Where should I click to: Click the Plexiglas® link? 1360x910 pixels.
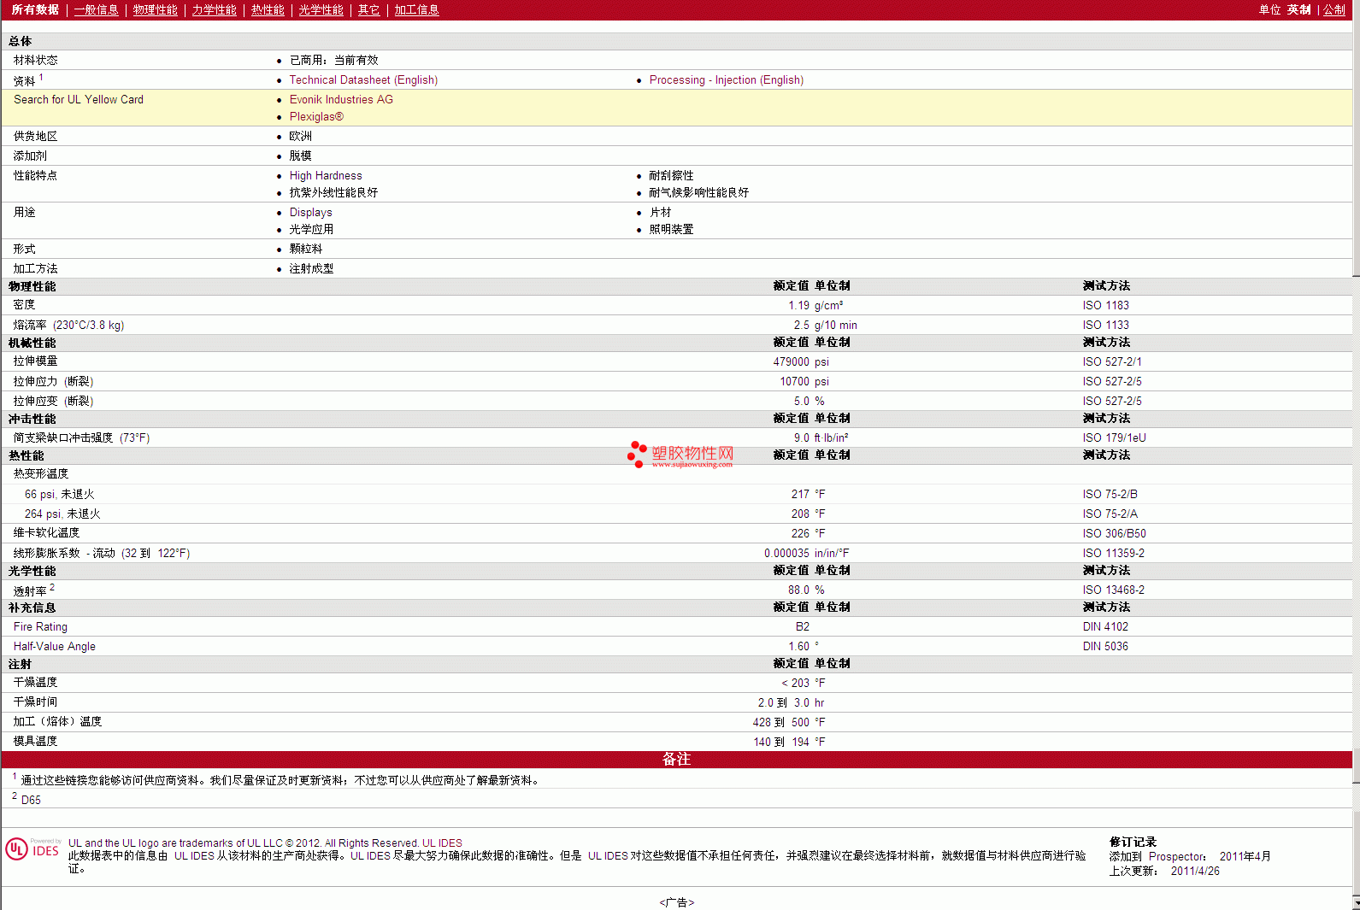[316, 116]
